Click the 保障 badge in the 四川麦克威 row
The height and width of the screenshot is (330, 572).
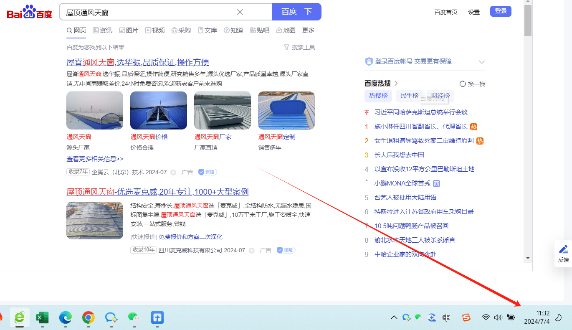[x=286, y=250]
